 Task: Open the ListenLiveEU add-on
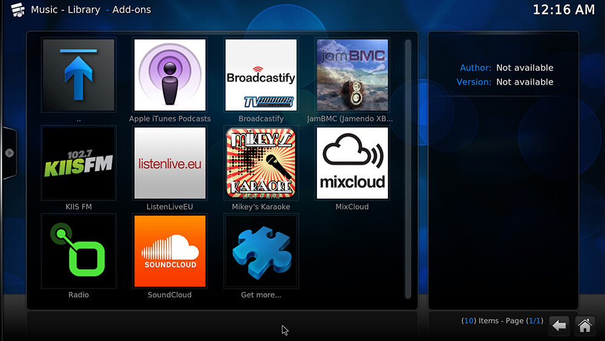click(x=169, y=163)
